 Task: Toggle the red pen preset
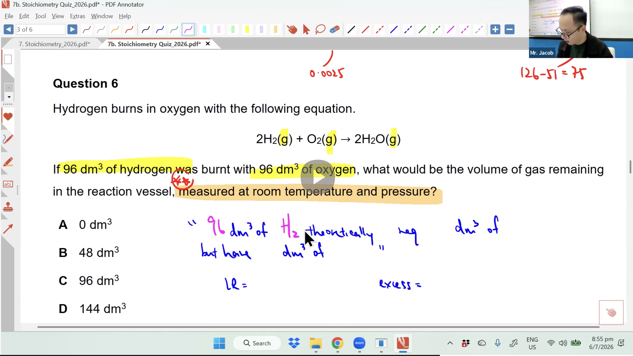tap(129, 29)
